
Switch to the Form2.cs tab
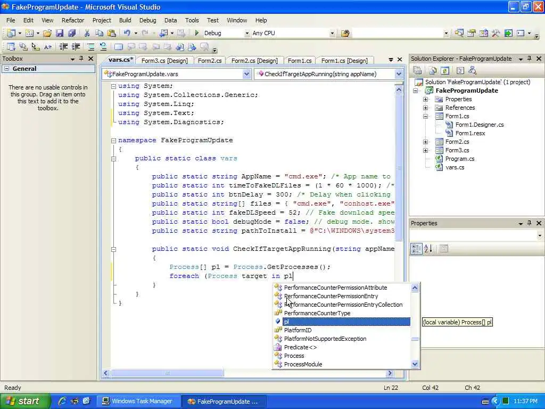point(210,61)
